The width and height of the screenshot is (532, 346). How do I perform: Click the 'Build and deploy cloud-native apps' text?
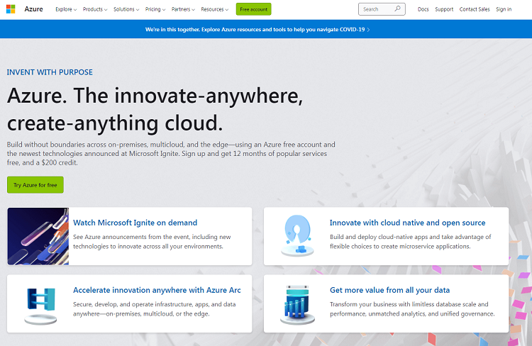(411, 242)
